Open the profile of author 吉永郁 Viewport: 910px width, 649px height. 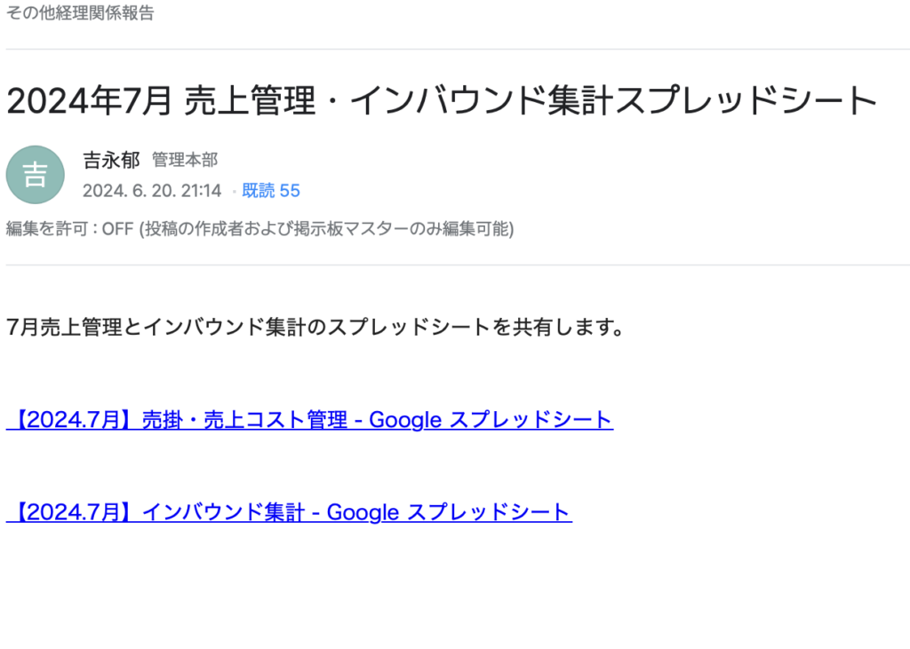(111, 160)
